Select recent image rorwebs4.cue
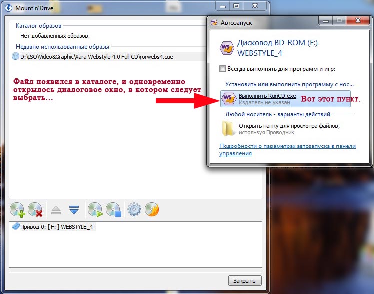Viewport: 374px width, 294px height. pyautogui.click(x=96, y=57)
